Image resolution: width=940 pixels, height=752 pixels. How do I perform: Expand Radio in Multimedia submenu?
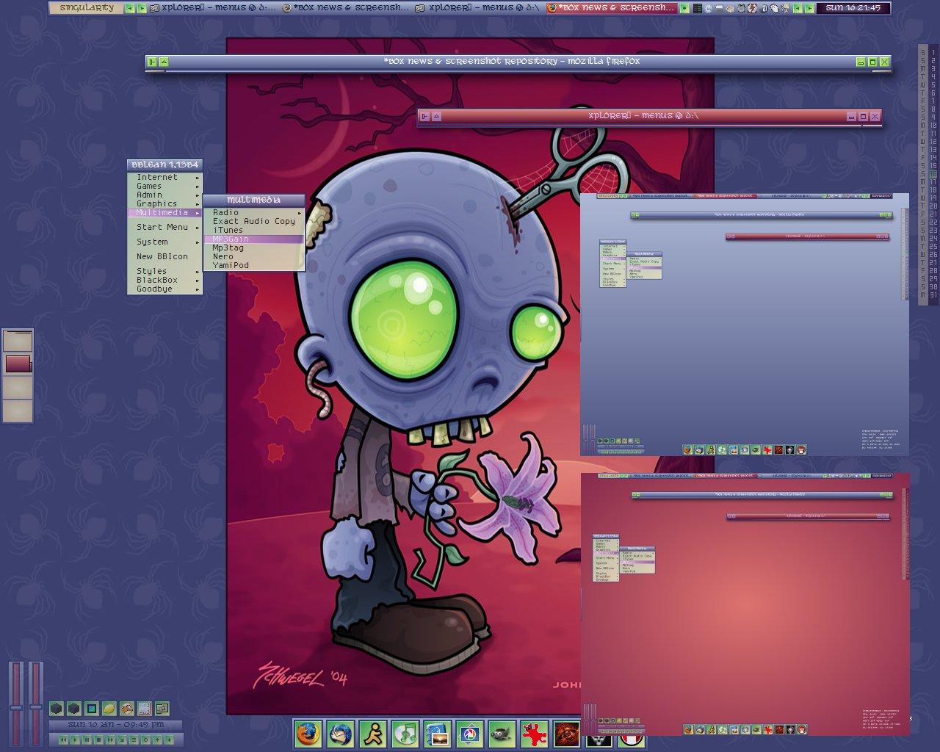point(253,212)
